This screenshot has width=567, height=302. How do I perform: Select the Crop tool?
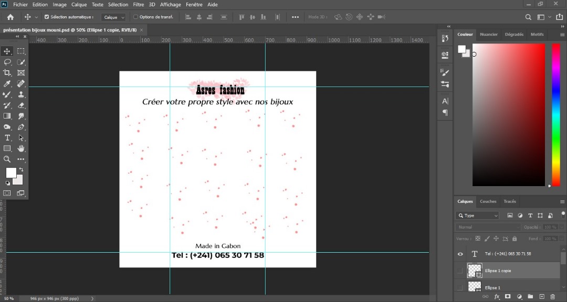click(x=7, y=73)
